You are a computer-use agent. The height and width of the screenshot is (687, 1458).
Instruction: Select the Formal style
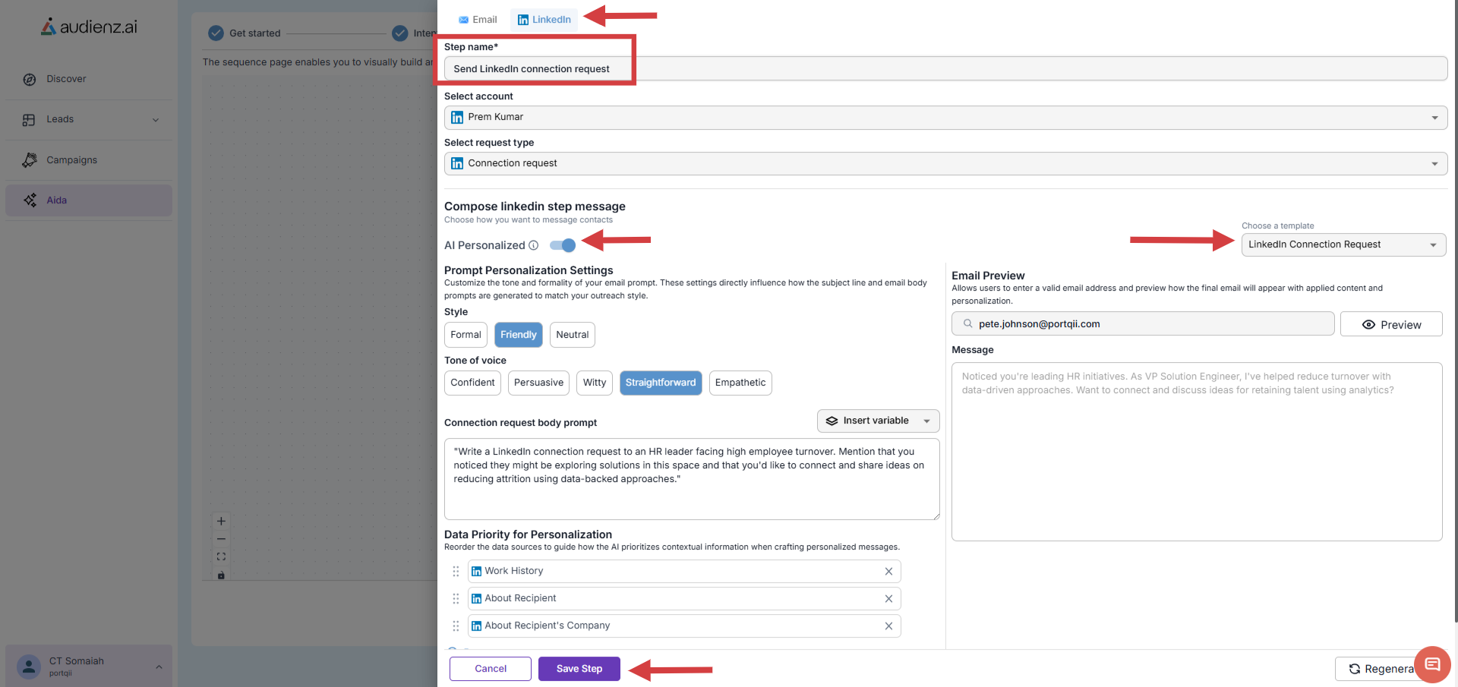465,335
